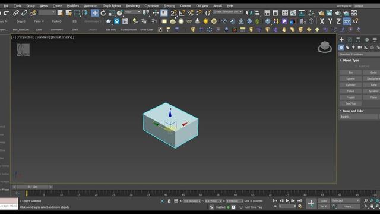Click the Redo arrow icon
Viewport: 380px width, 214px height.
[7, 13]
